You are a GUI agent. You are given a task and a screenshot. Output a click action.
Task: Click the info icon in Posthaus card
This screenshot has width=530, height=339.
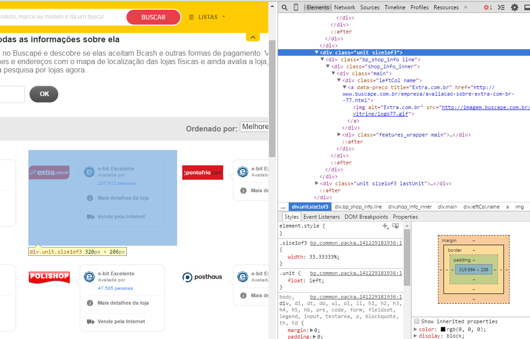pyautogui.click(x=243, y=296)
